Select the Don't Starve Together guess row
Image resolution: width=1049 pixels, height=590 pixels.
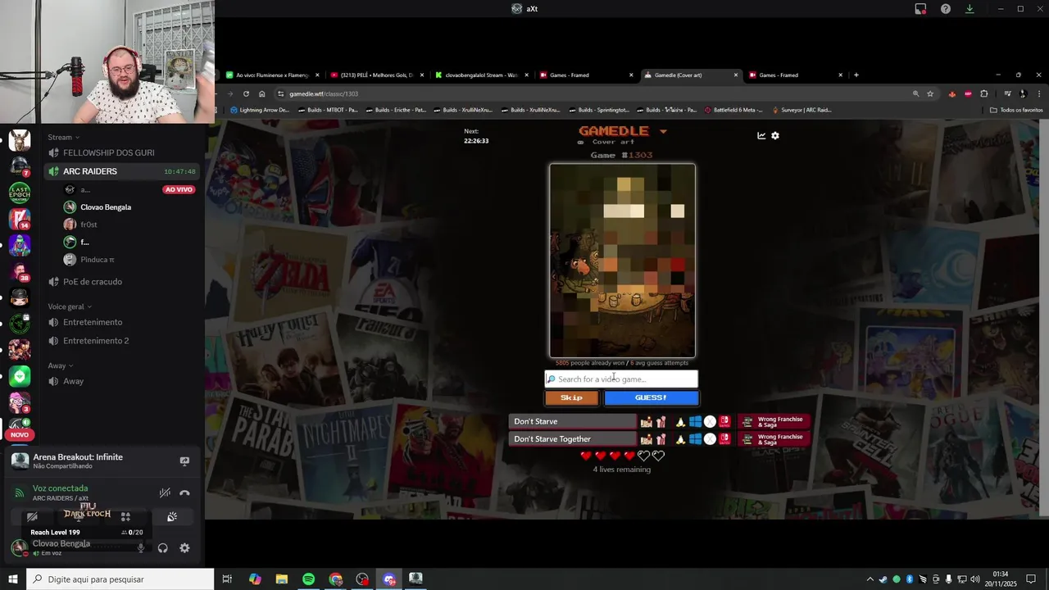point(572,439)
